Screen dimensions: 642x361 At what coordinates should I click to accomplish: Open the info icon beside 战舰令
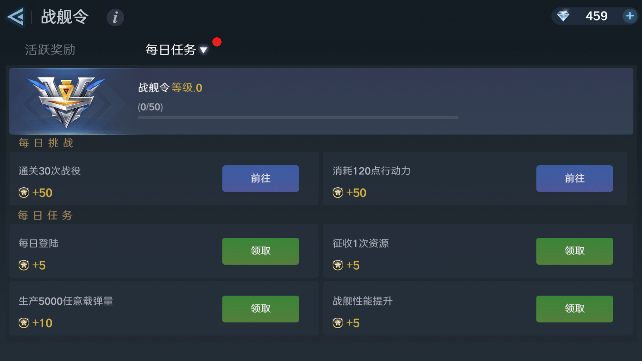(115, 17)
